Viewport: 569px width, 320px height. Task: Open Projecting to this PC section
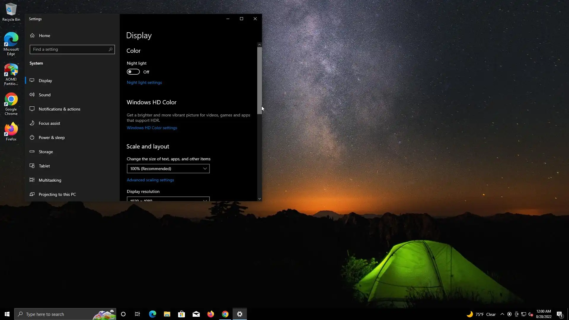coord(57,194)
